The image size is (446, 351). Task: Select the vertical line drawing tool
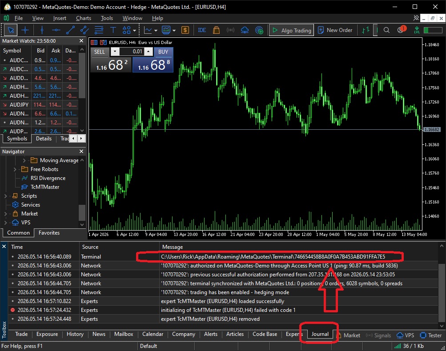click(42, 30)
